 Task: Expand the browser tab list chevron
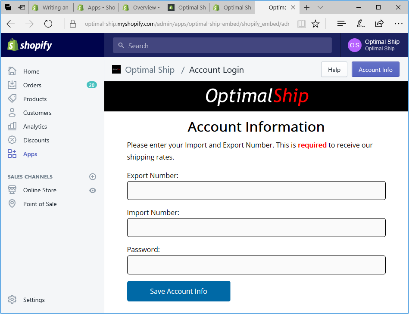320,8
